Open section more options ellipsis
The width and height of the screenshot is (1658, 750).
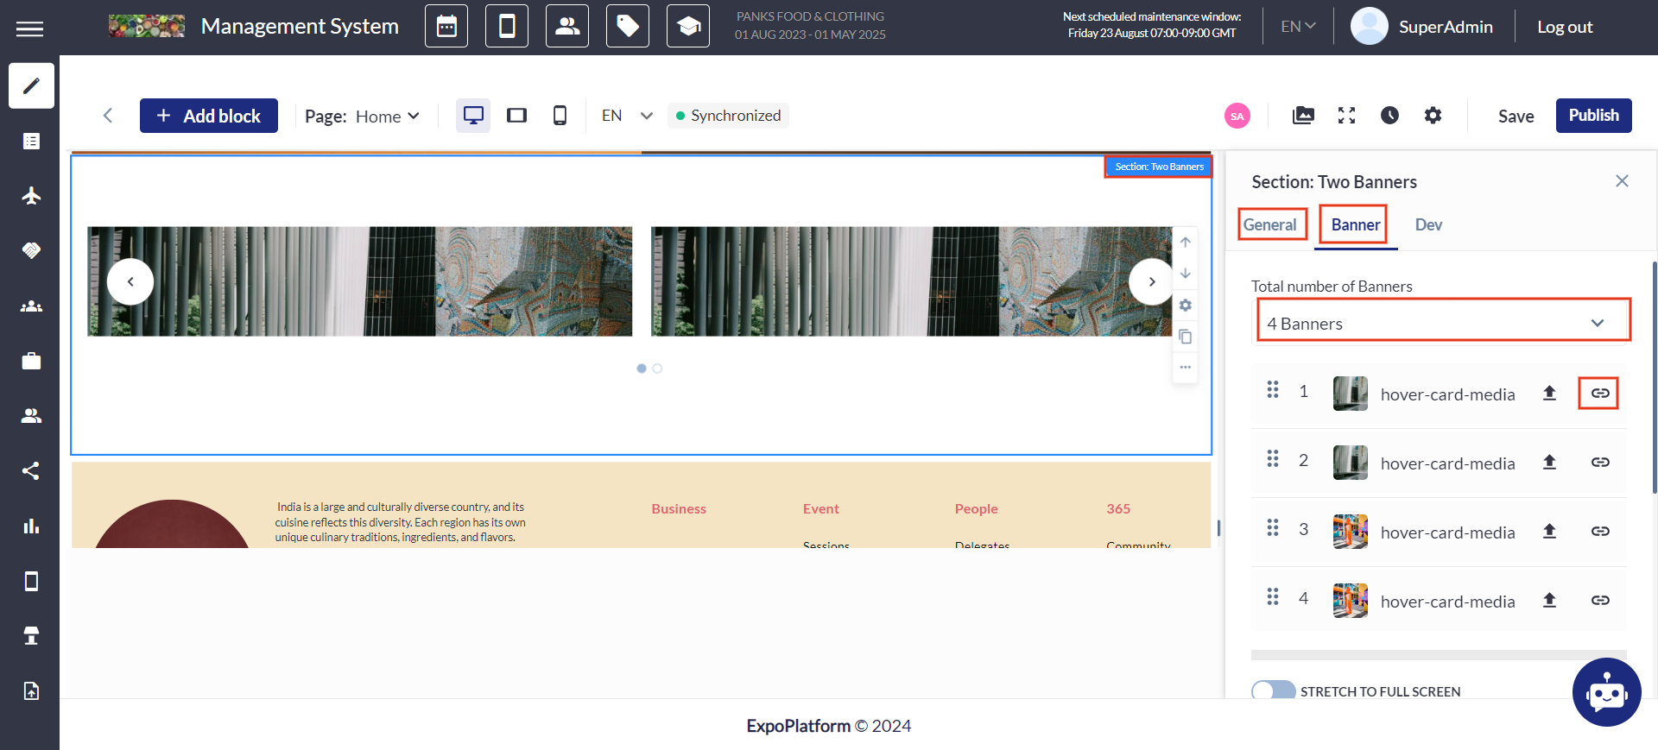pos(1186,368)
